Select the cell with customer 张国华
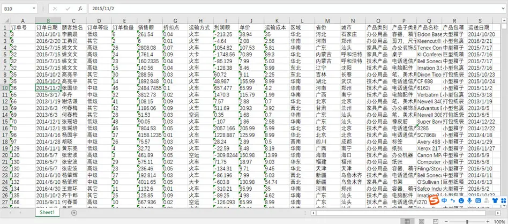Screen dimensions: 508x224 73,88
